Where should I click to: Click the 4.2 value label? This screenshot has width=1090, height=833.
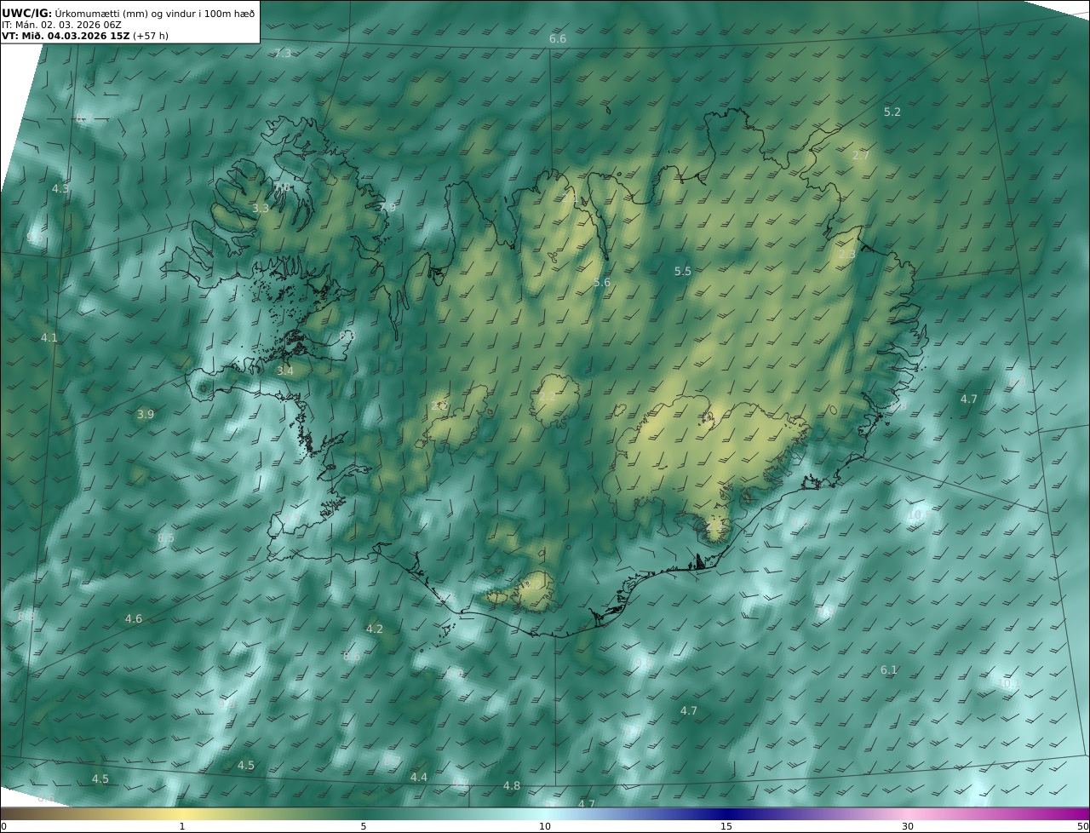coord(375,629)
